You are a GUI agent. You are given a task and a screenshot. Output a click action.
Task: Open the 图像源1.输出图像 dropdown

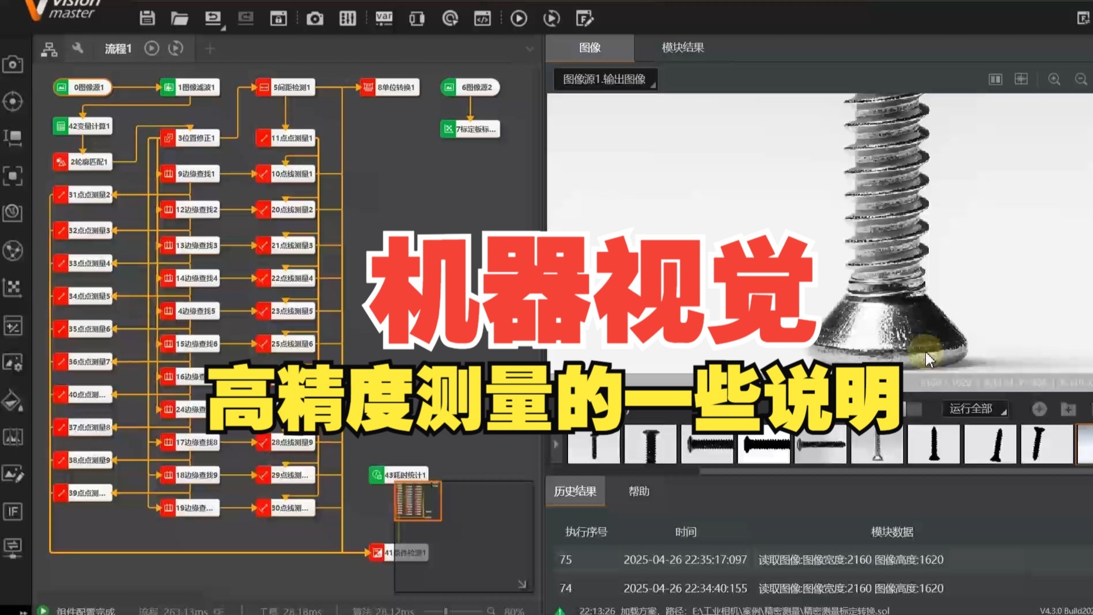tap(605, 79)
